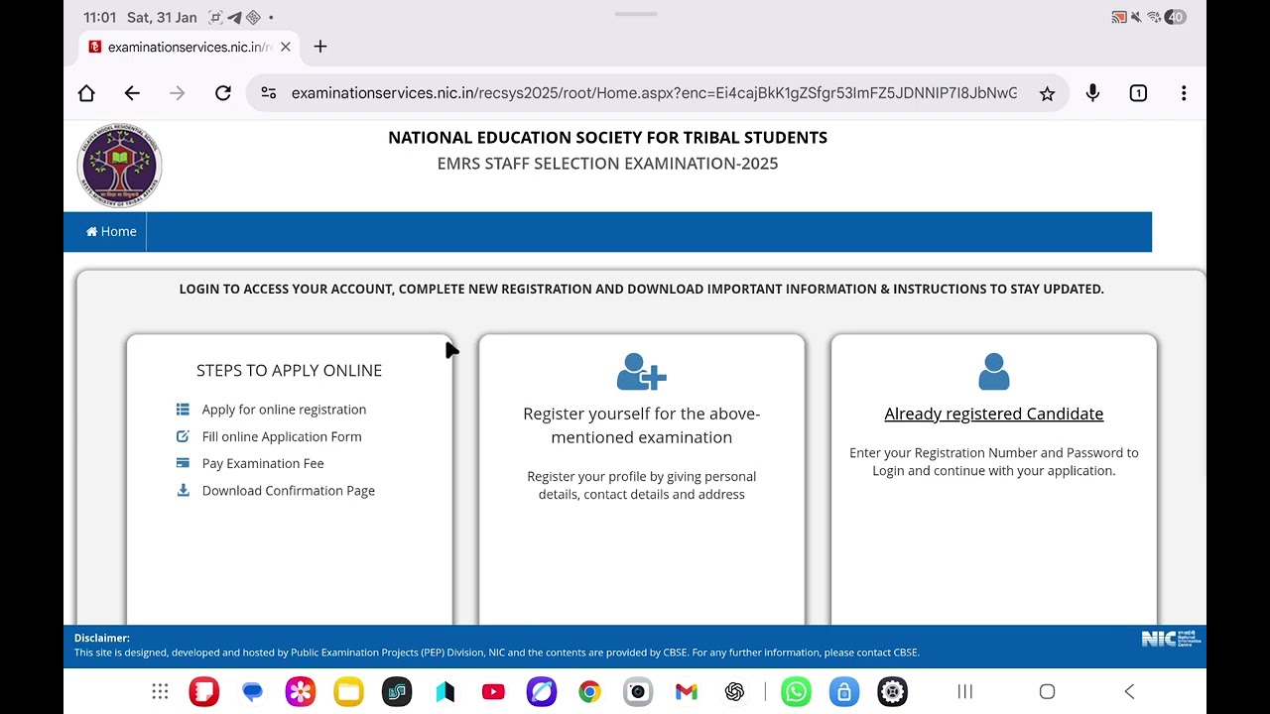1270x714 pixels.
Task: Open the app drawer grid icon
Action: click(160, 692)
